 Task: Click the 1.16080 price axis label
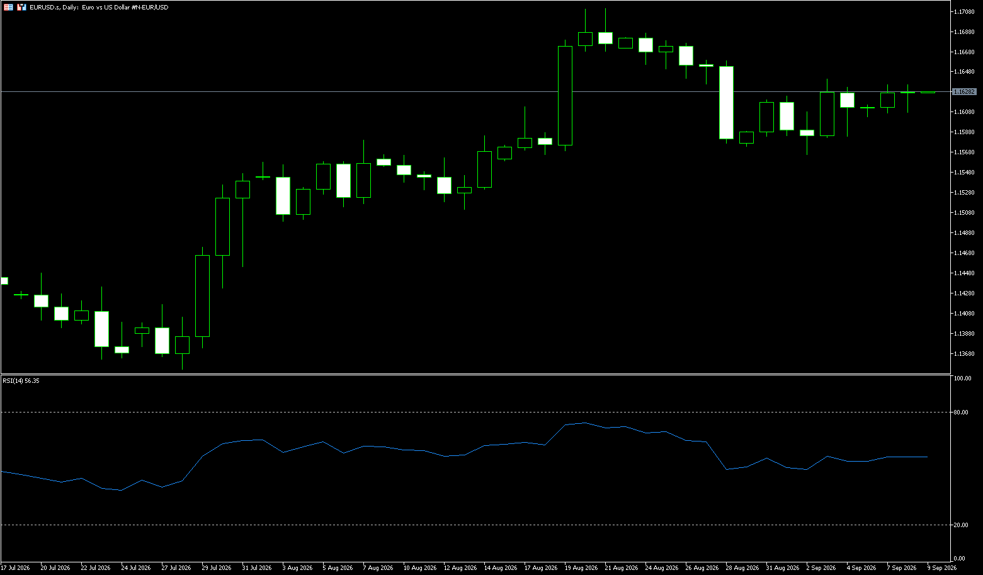tap(965, 112)
